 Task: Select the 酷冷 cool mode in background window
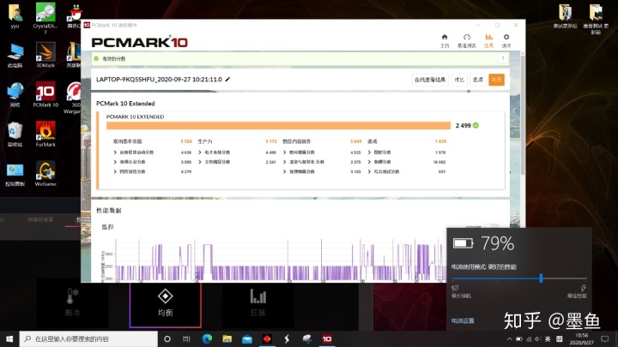[72, 303]
